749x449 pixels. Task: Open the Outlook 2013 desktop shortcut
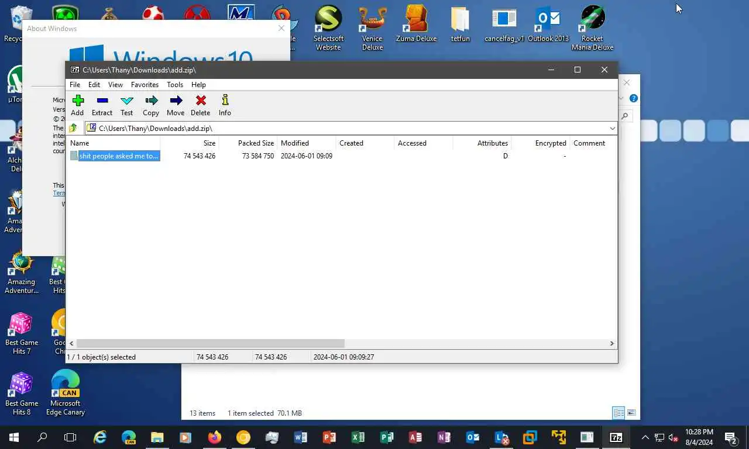coord(548,25)
